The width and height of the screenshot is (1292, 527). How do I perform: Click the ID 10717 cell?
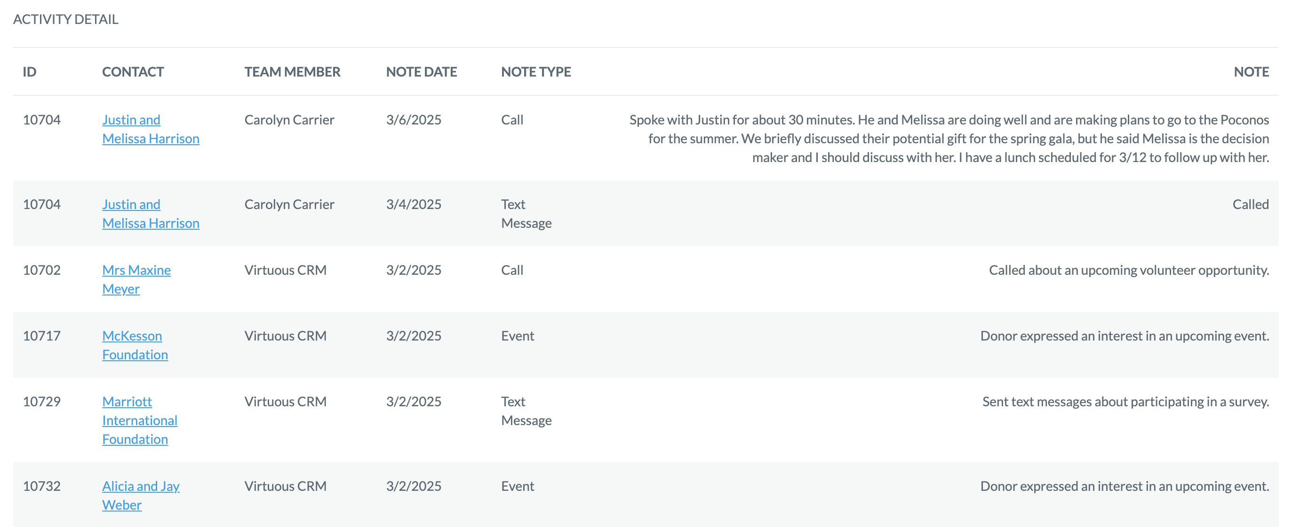pyautogui.click(x=41, y=336)
